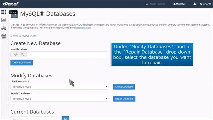The image size is (213, 120).
Task: Log out with the LOGOUT link
Action: (x=206, y=4)
